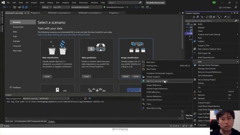Viewport: 240px width, 135px height.
Task: Click Feedback in Model Builder sidebar
Action: coord(16,87)
